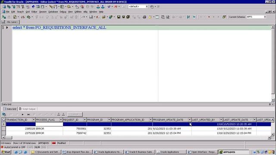Click the yellow highlighter icon in editor toolbar

(x=150, y=17)
